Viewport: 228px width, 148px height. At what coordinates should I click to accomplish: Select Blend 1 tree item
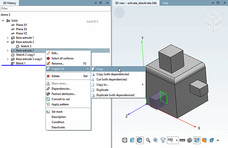(x=20, y=63)
